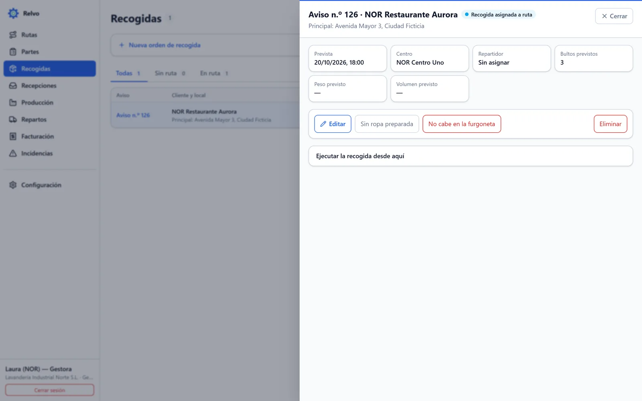Click the plus icon for new order
The height and width of the screenshot is (401, 642).
(122, 45)
